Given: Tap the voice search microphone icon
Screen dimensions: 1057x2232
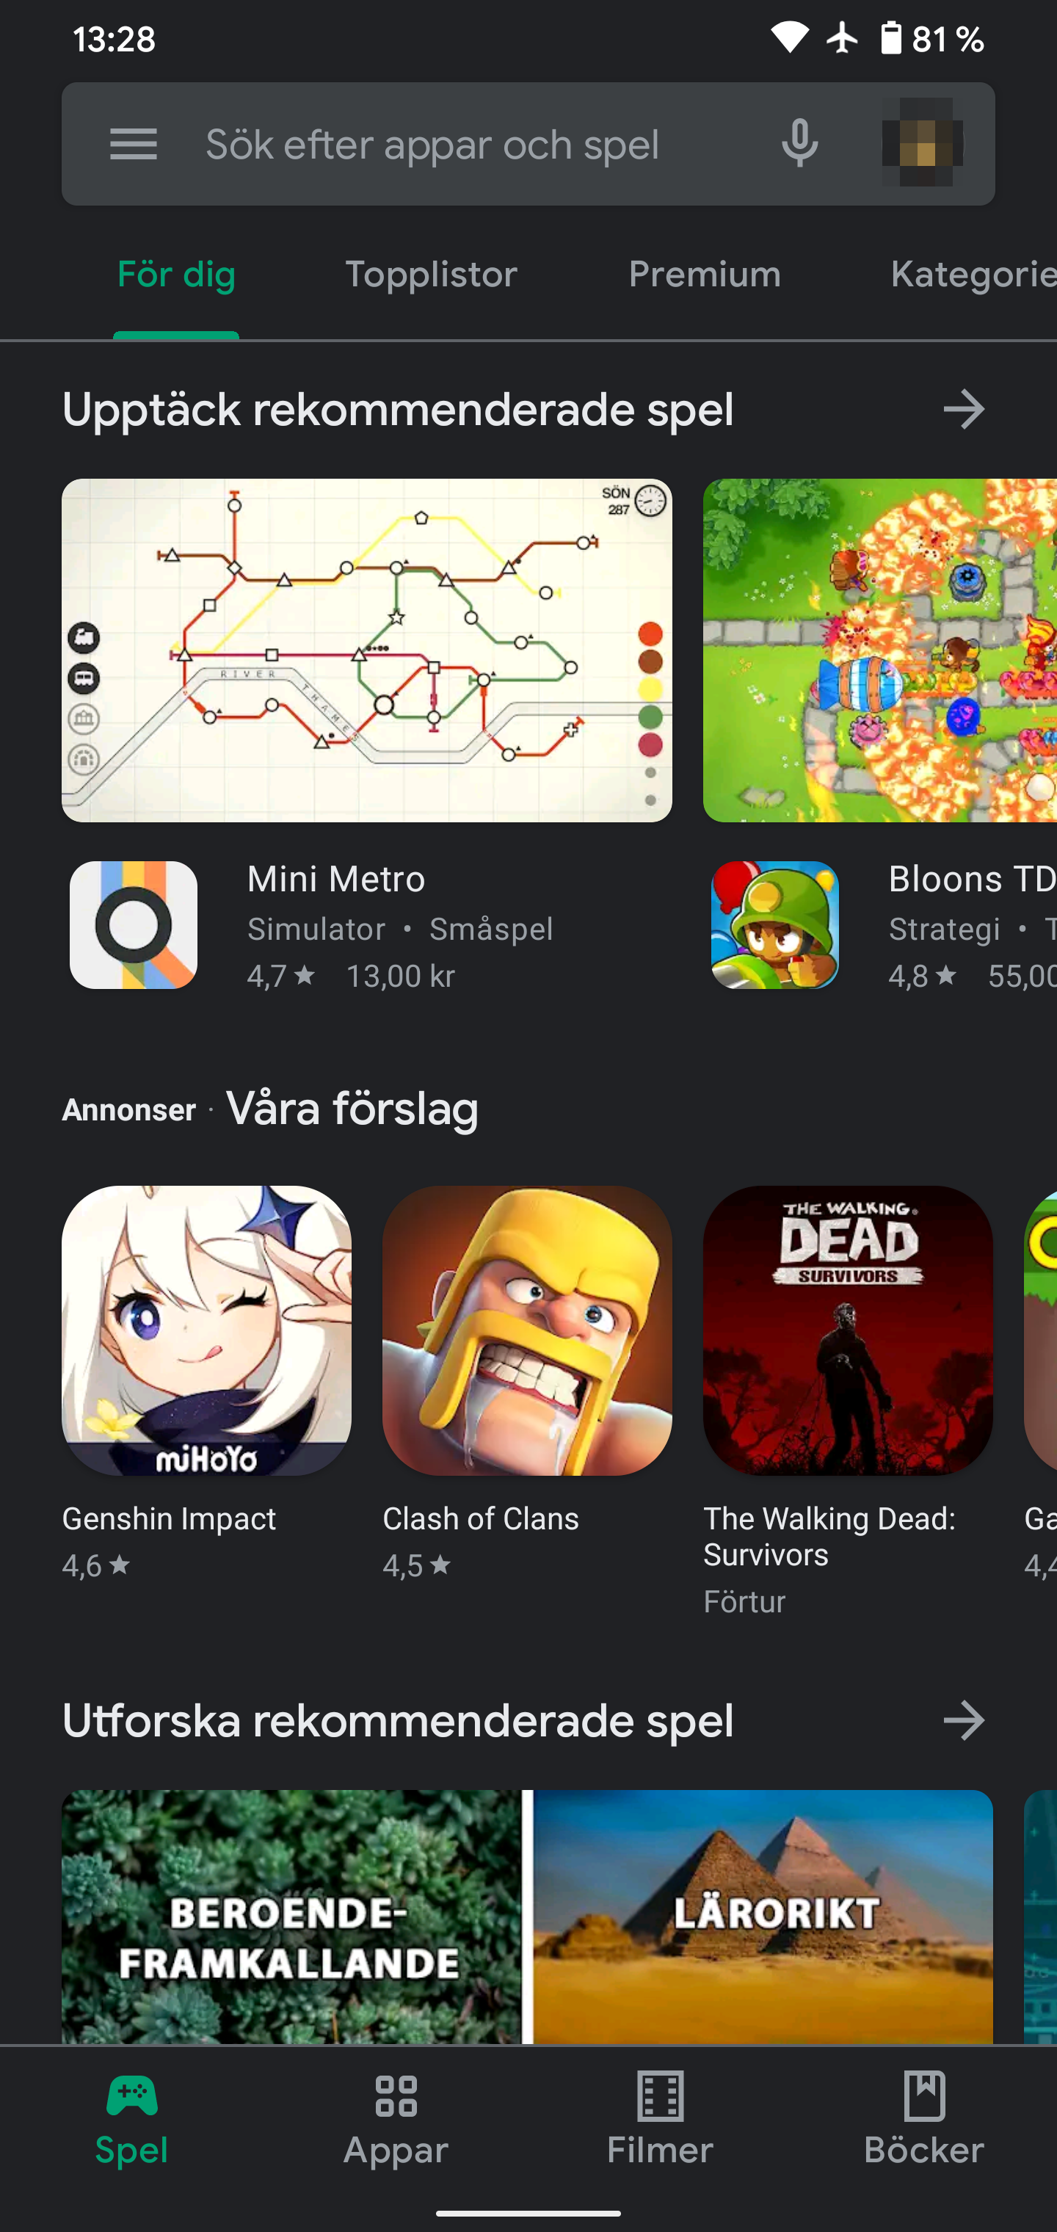Looking at the screenshot, I should [x=799, y=144].
